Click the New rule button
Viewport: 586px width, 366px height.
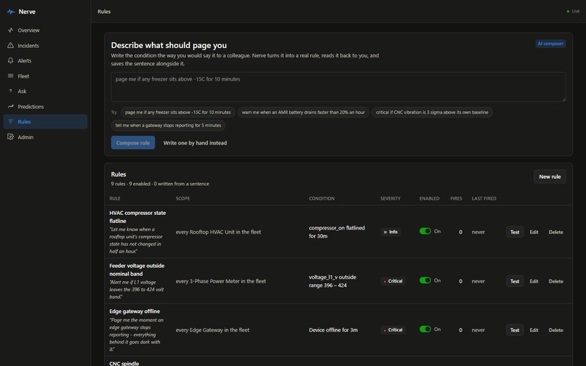coord(550,176)
